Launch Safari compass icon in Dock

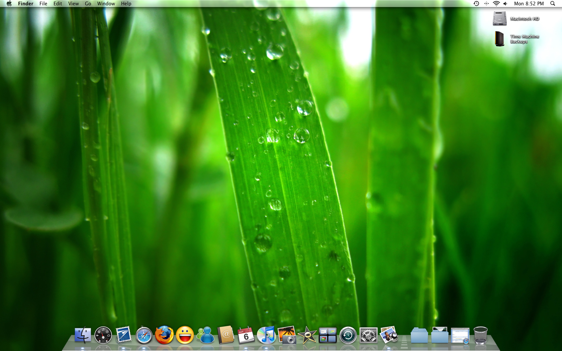coord(144,335)
